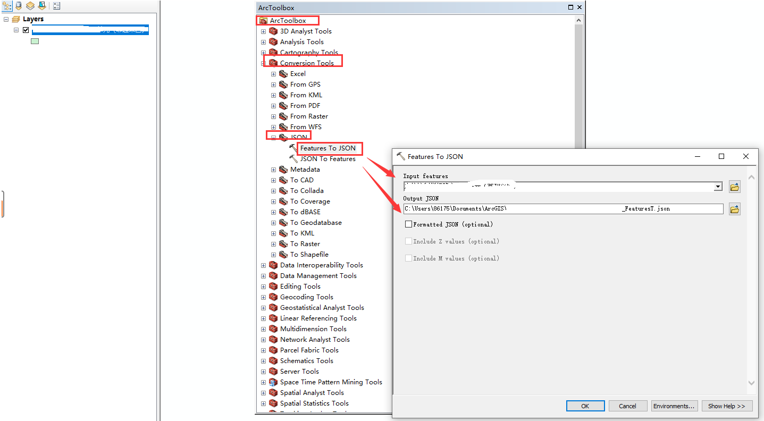Screen dimensions: 764x421
Task: Click the Geocoding Tools toolbox icon
Action: coord(273,297)
